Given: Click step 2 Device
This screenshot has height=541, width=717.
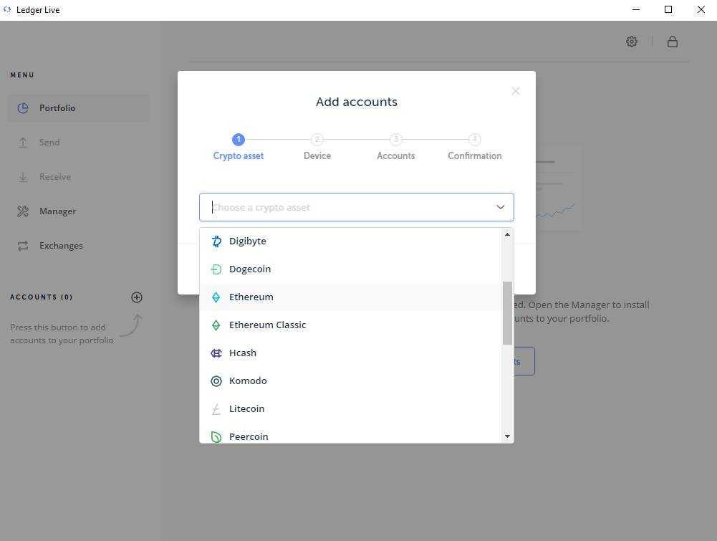Looking at the screenshot, I should point(317,148).
